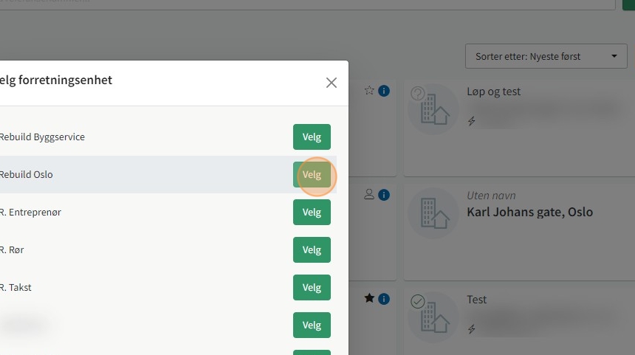Choose Velg for R. Takst

312,287
